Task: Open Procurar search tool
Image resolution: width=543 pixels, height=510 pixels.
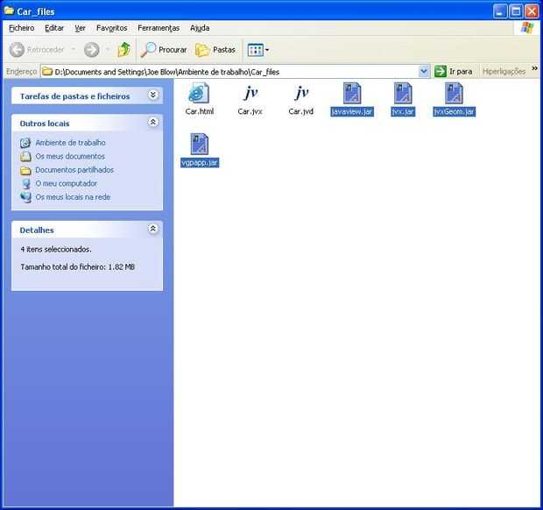Action: pos(164,50)
